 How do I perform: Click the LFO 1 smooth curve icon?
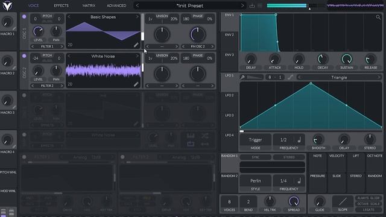click(290, 77)
